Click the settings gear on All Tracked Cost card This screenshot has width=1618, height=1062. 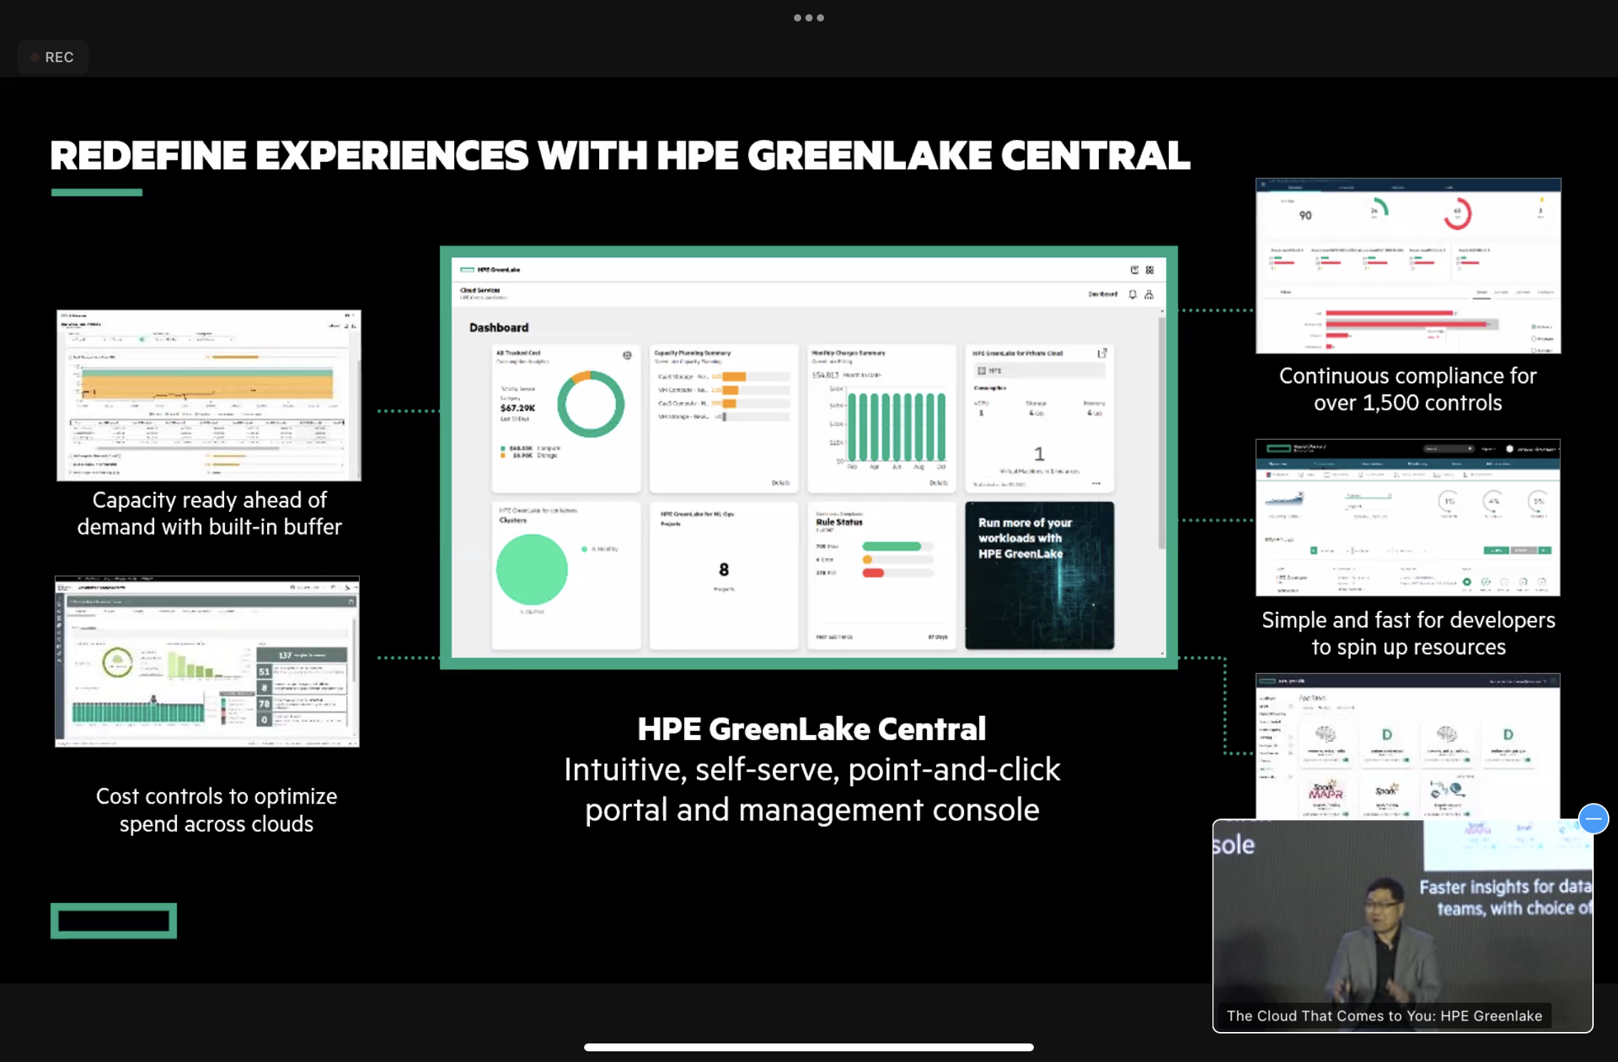coord(627,355)
